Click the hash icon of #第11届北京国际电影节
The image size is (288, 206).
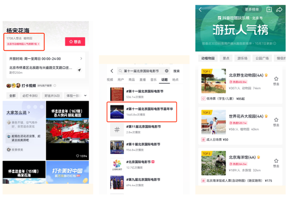tap(117, 130)
